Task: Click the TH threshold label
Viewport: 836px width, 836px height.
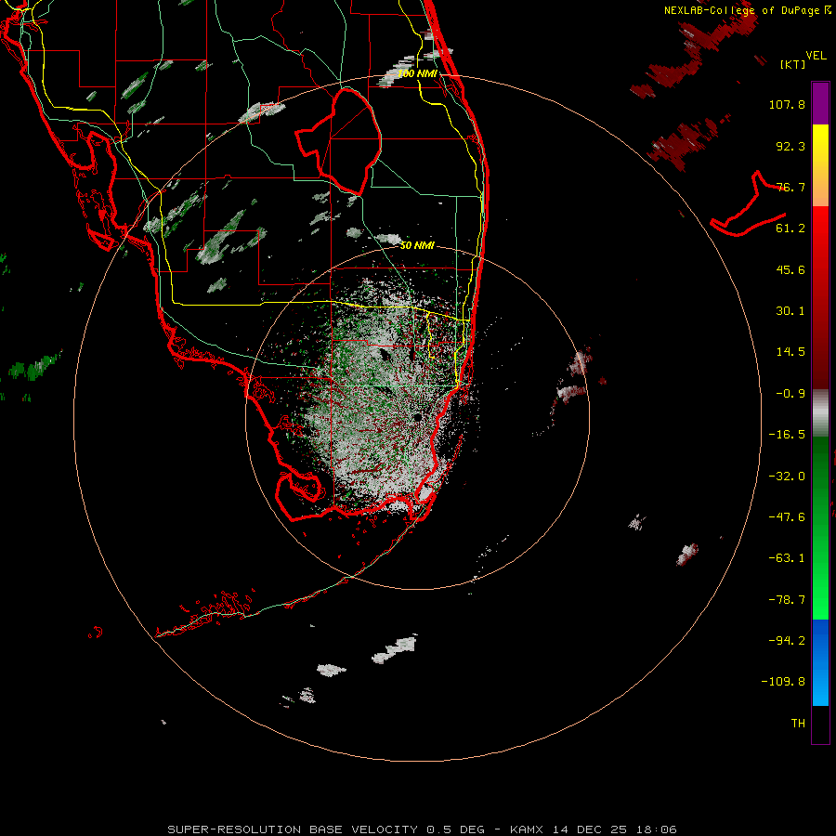Action: pyautogui.click(x=798, y=724)
